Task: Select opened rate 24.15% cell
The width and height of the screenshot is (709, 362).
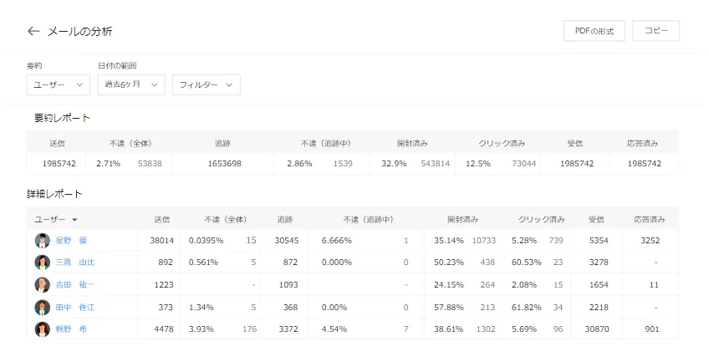Action: pyautogui.click(x=449, y=285)
